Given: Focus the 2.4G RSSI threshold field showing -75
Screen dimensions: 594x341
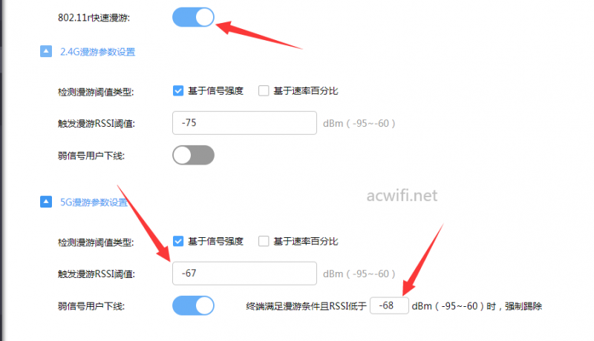Looking at the screenshot, I should click(244, 123).
